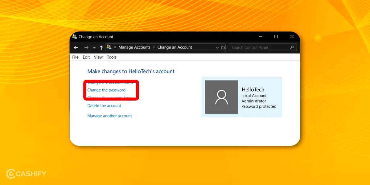Select Change the password
This screenshot has width=370, height=185.
pyautogui.click(x=106, y=90)
